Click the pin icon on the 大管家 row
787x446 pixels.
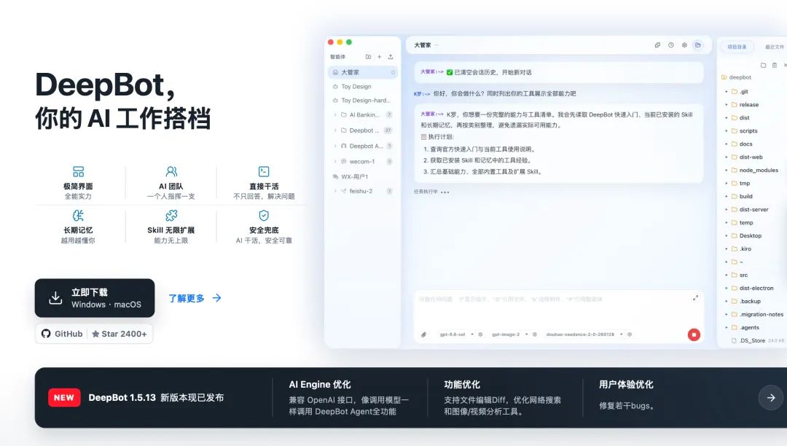[x=393, y=72]
